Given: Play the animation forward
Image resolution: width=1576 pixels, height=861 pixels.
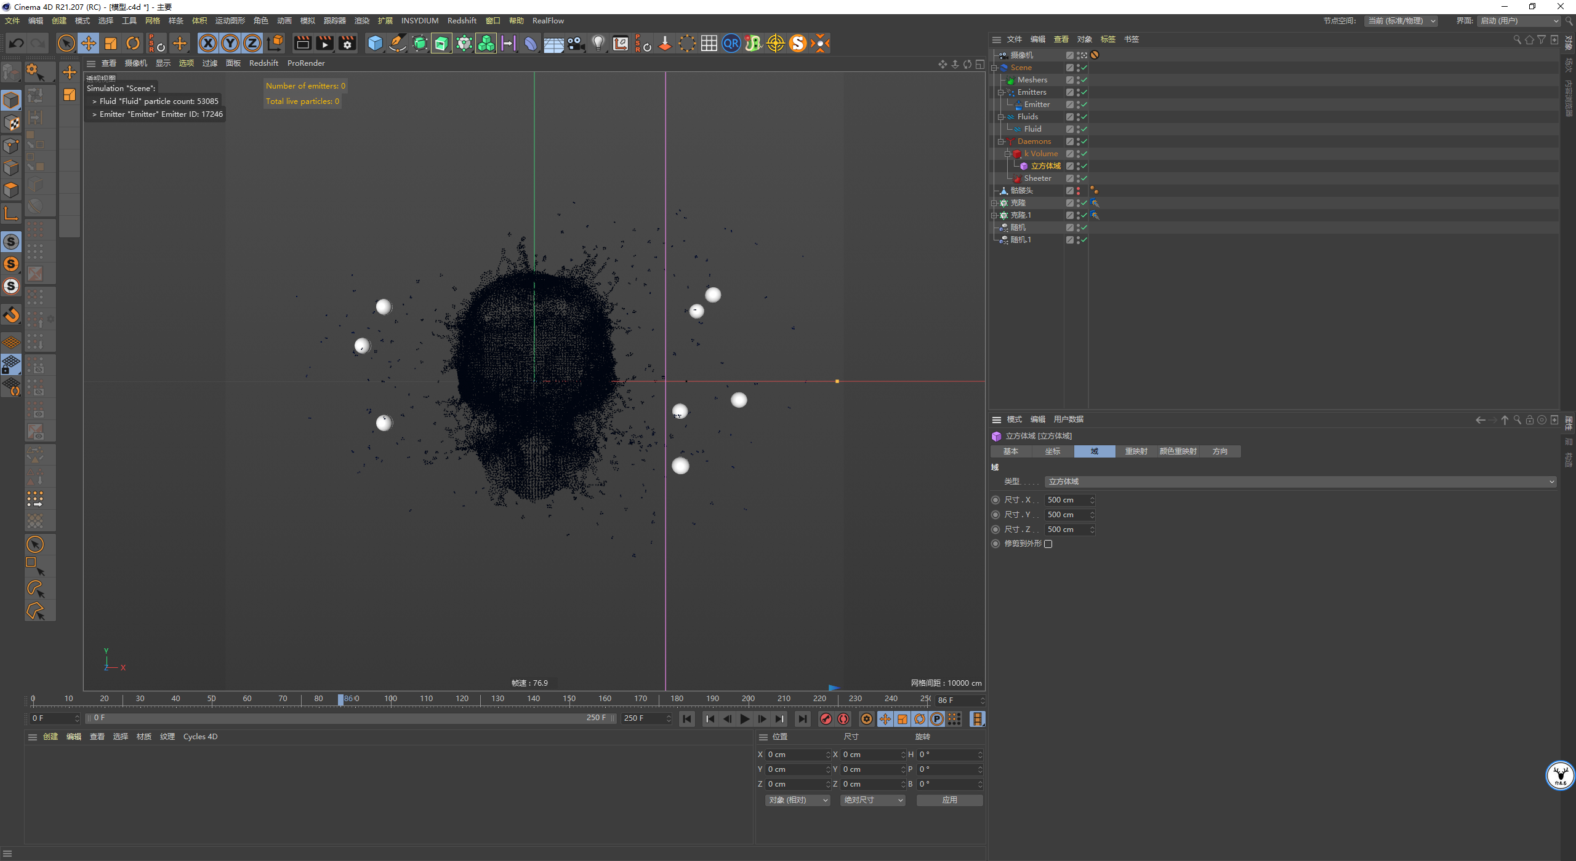Looking at the screenshot, I should point(744,719).
